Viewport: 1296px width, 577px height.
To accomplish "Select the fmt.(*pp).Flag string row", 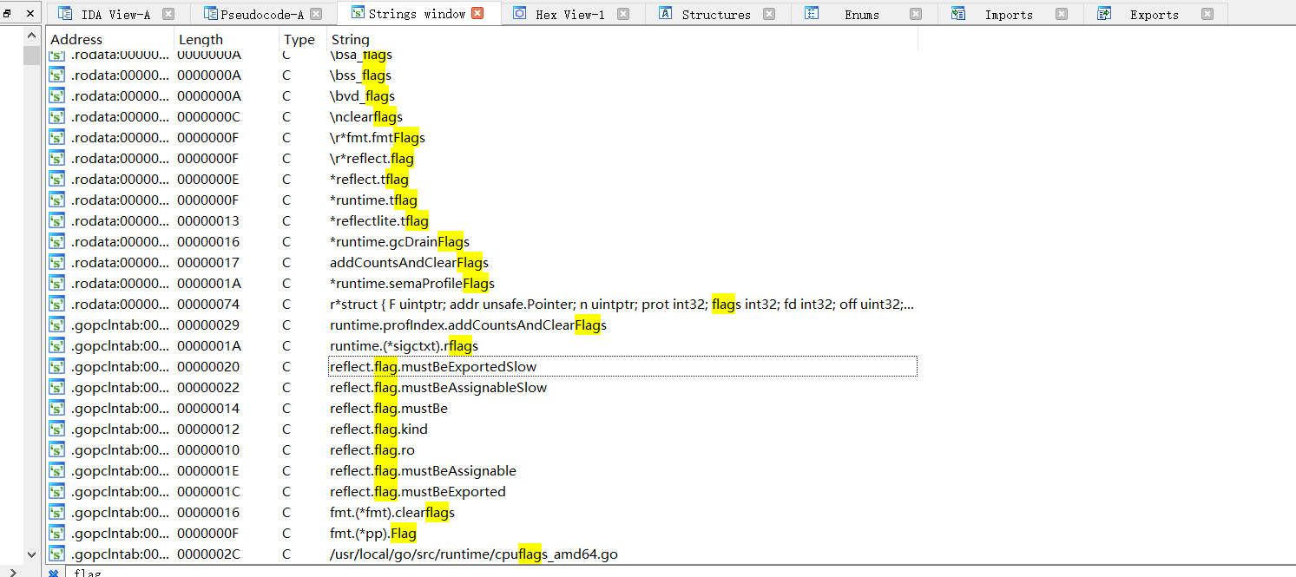I will click(373, 534).
